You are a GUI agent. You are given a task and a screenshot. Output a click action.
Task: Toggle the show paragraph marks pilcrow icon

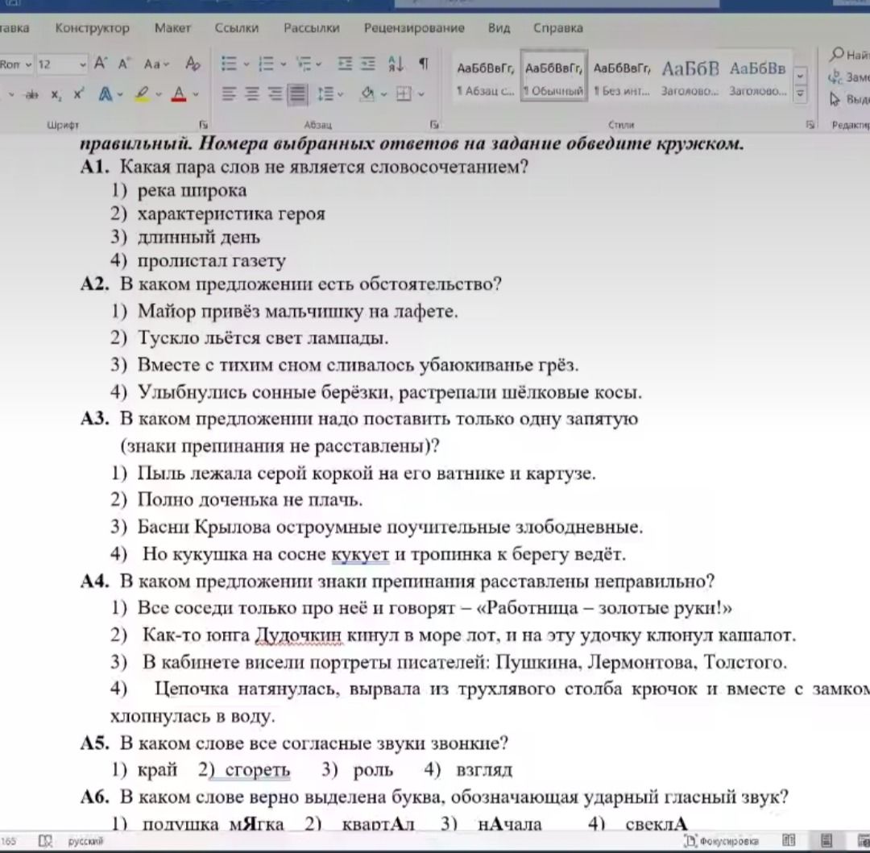424,64
